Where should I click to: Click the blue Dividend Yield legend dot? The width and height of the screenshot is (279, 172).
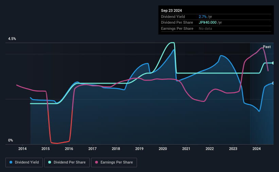click(11, 162)
